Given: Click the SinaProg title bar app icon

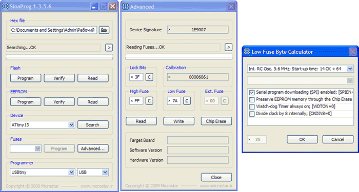Looking at the screenshot, I should 5,6.
